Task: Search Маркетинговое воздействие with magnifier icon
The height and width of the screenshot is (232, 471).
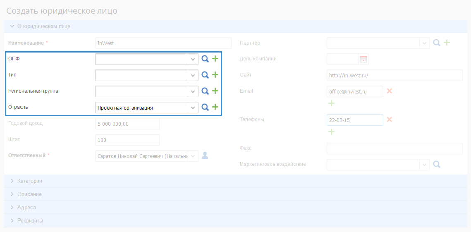Action: coord(437,164)
